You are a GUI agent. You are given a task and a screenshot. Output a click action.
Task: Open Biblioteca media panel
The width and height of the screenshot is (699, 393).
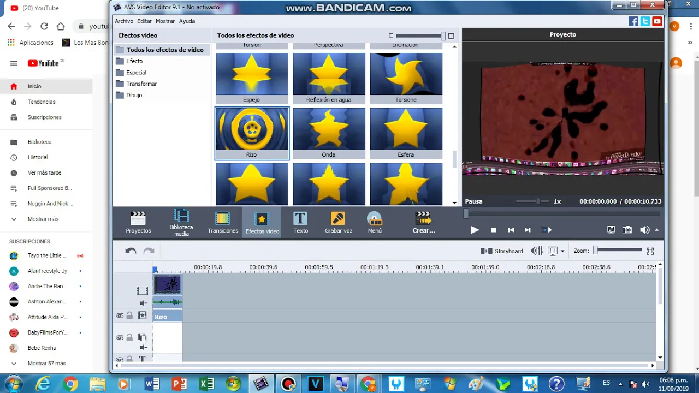(181, 222)
